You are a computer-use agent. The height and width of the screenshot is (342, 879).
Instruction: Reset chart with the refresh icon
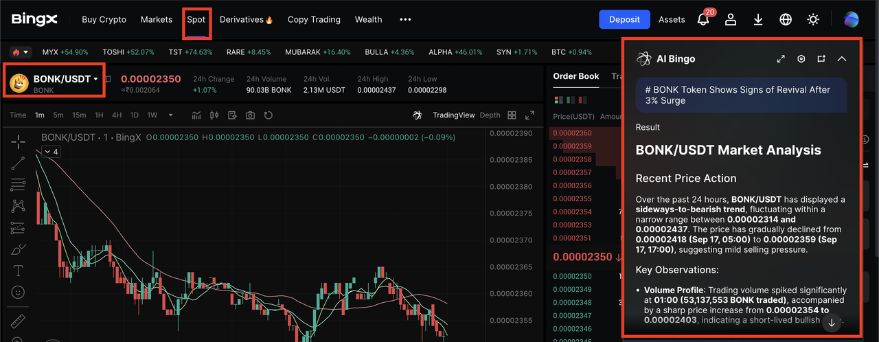pos(269,115)
